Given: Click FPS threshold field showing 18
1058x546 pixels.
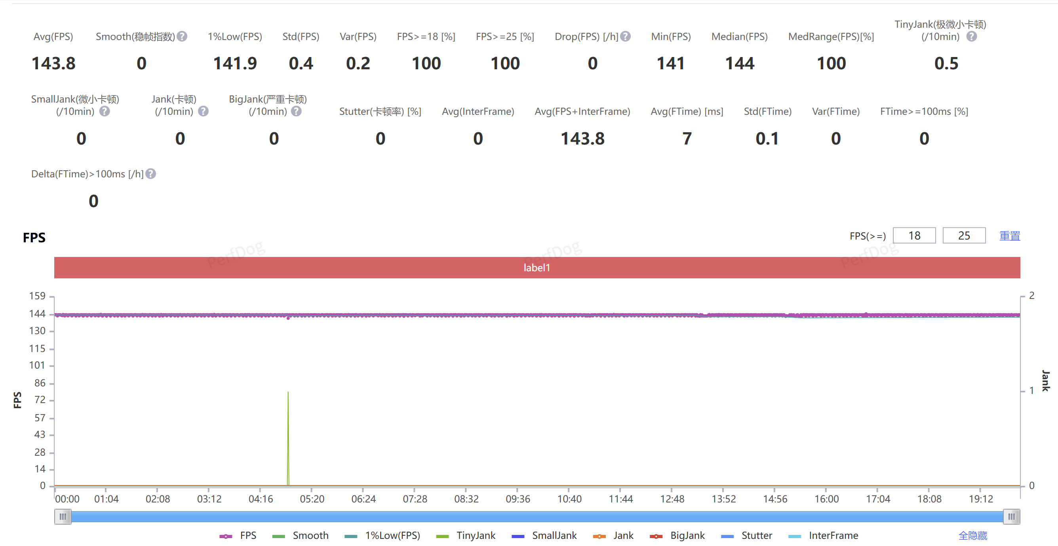Looking at the screenshot, I should click(914, 236).
